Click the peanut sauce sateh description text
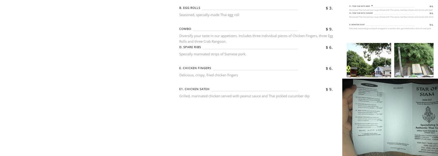 click(x=244, y=96)
